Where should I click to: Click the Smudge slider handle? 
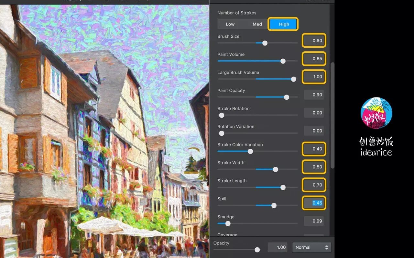pos(228,223)
